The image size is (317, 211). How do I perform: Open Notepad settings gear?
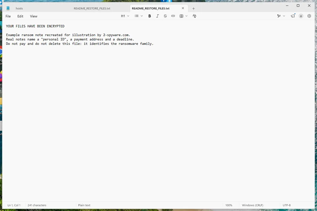309,16
